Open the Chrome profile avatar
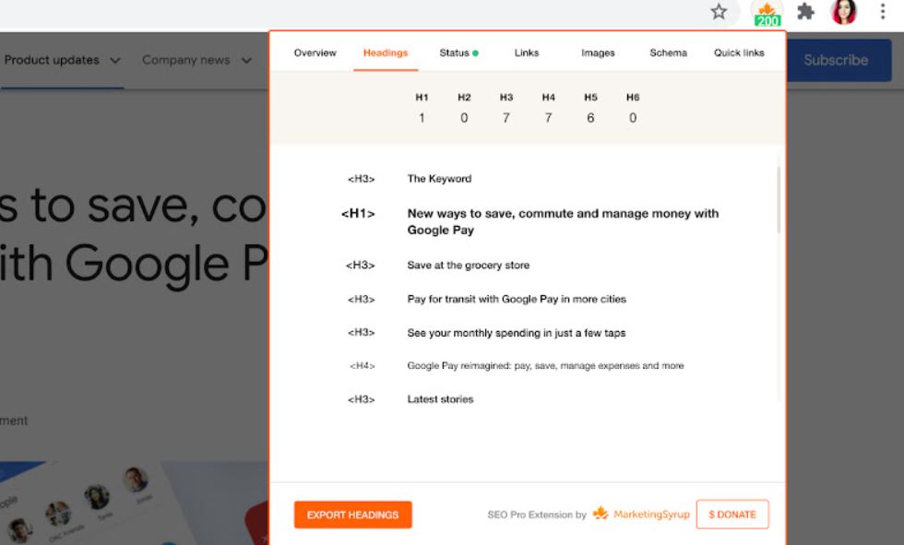Image resolution: width=904 pixels, height=545 pixels. [843, 12]
